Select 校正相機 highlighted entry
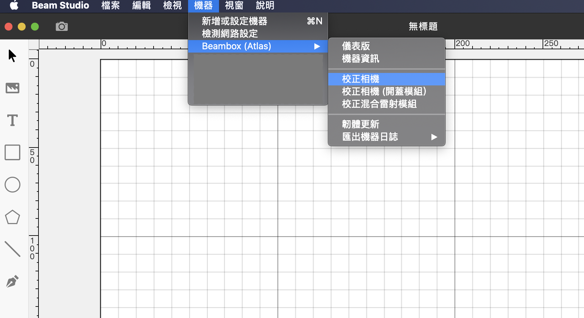Image resolution: width=584 pixels, height=318 pixels. coord(387,79)
